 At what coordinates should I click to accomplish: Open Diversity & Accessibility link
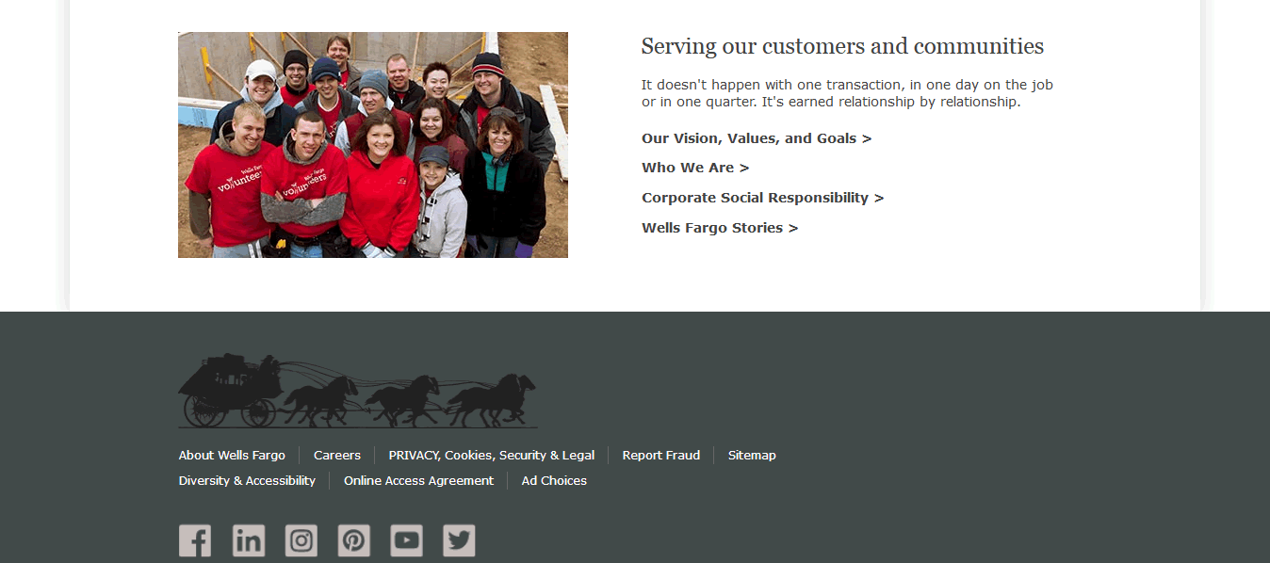[247, 481]
